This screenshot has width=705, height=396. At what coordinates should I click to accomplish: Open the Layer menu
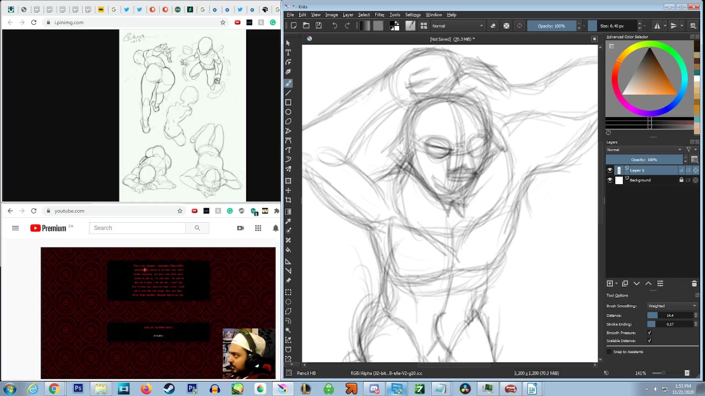(x=348, y=15)
